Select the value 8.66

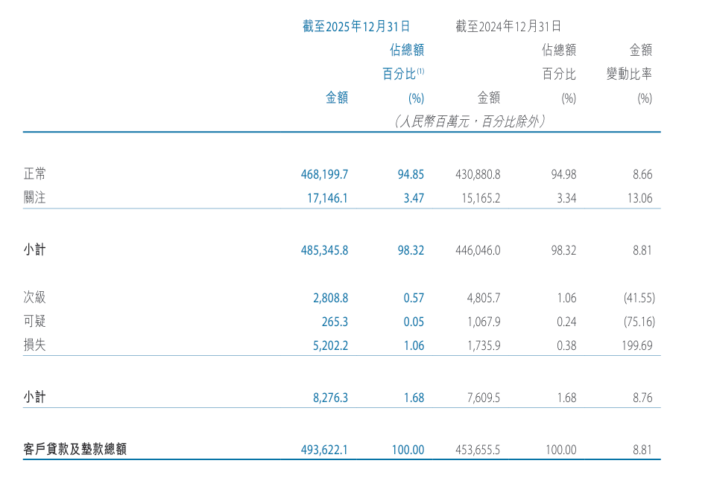coord(642,174)
